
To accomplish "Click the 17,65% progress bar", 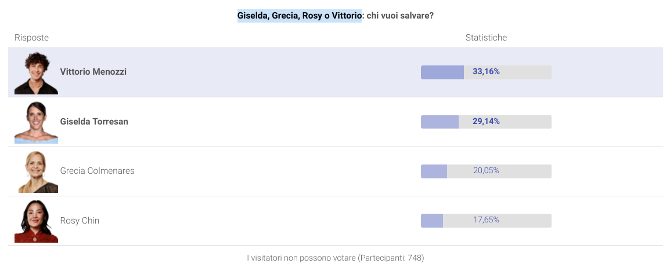I will [487, 221].
